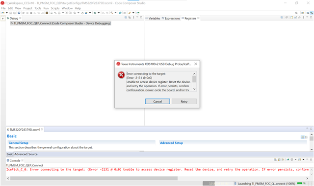
Task: Click the console horizontal scrollbar right arrow
Action: click(x=307, y=178)
